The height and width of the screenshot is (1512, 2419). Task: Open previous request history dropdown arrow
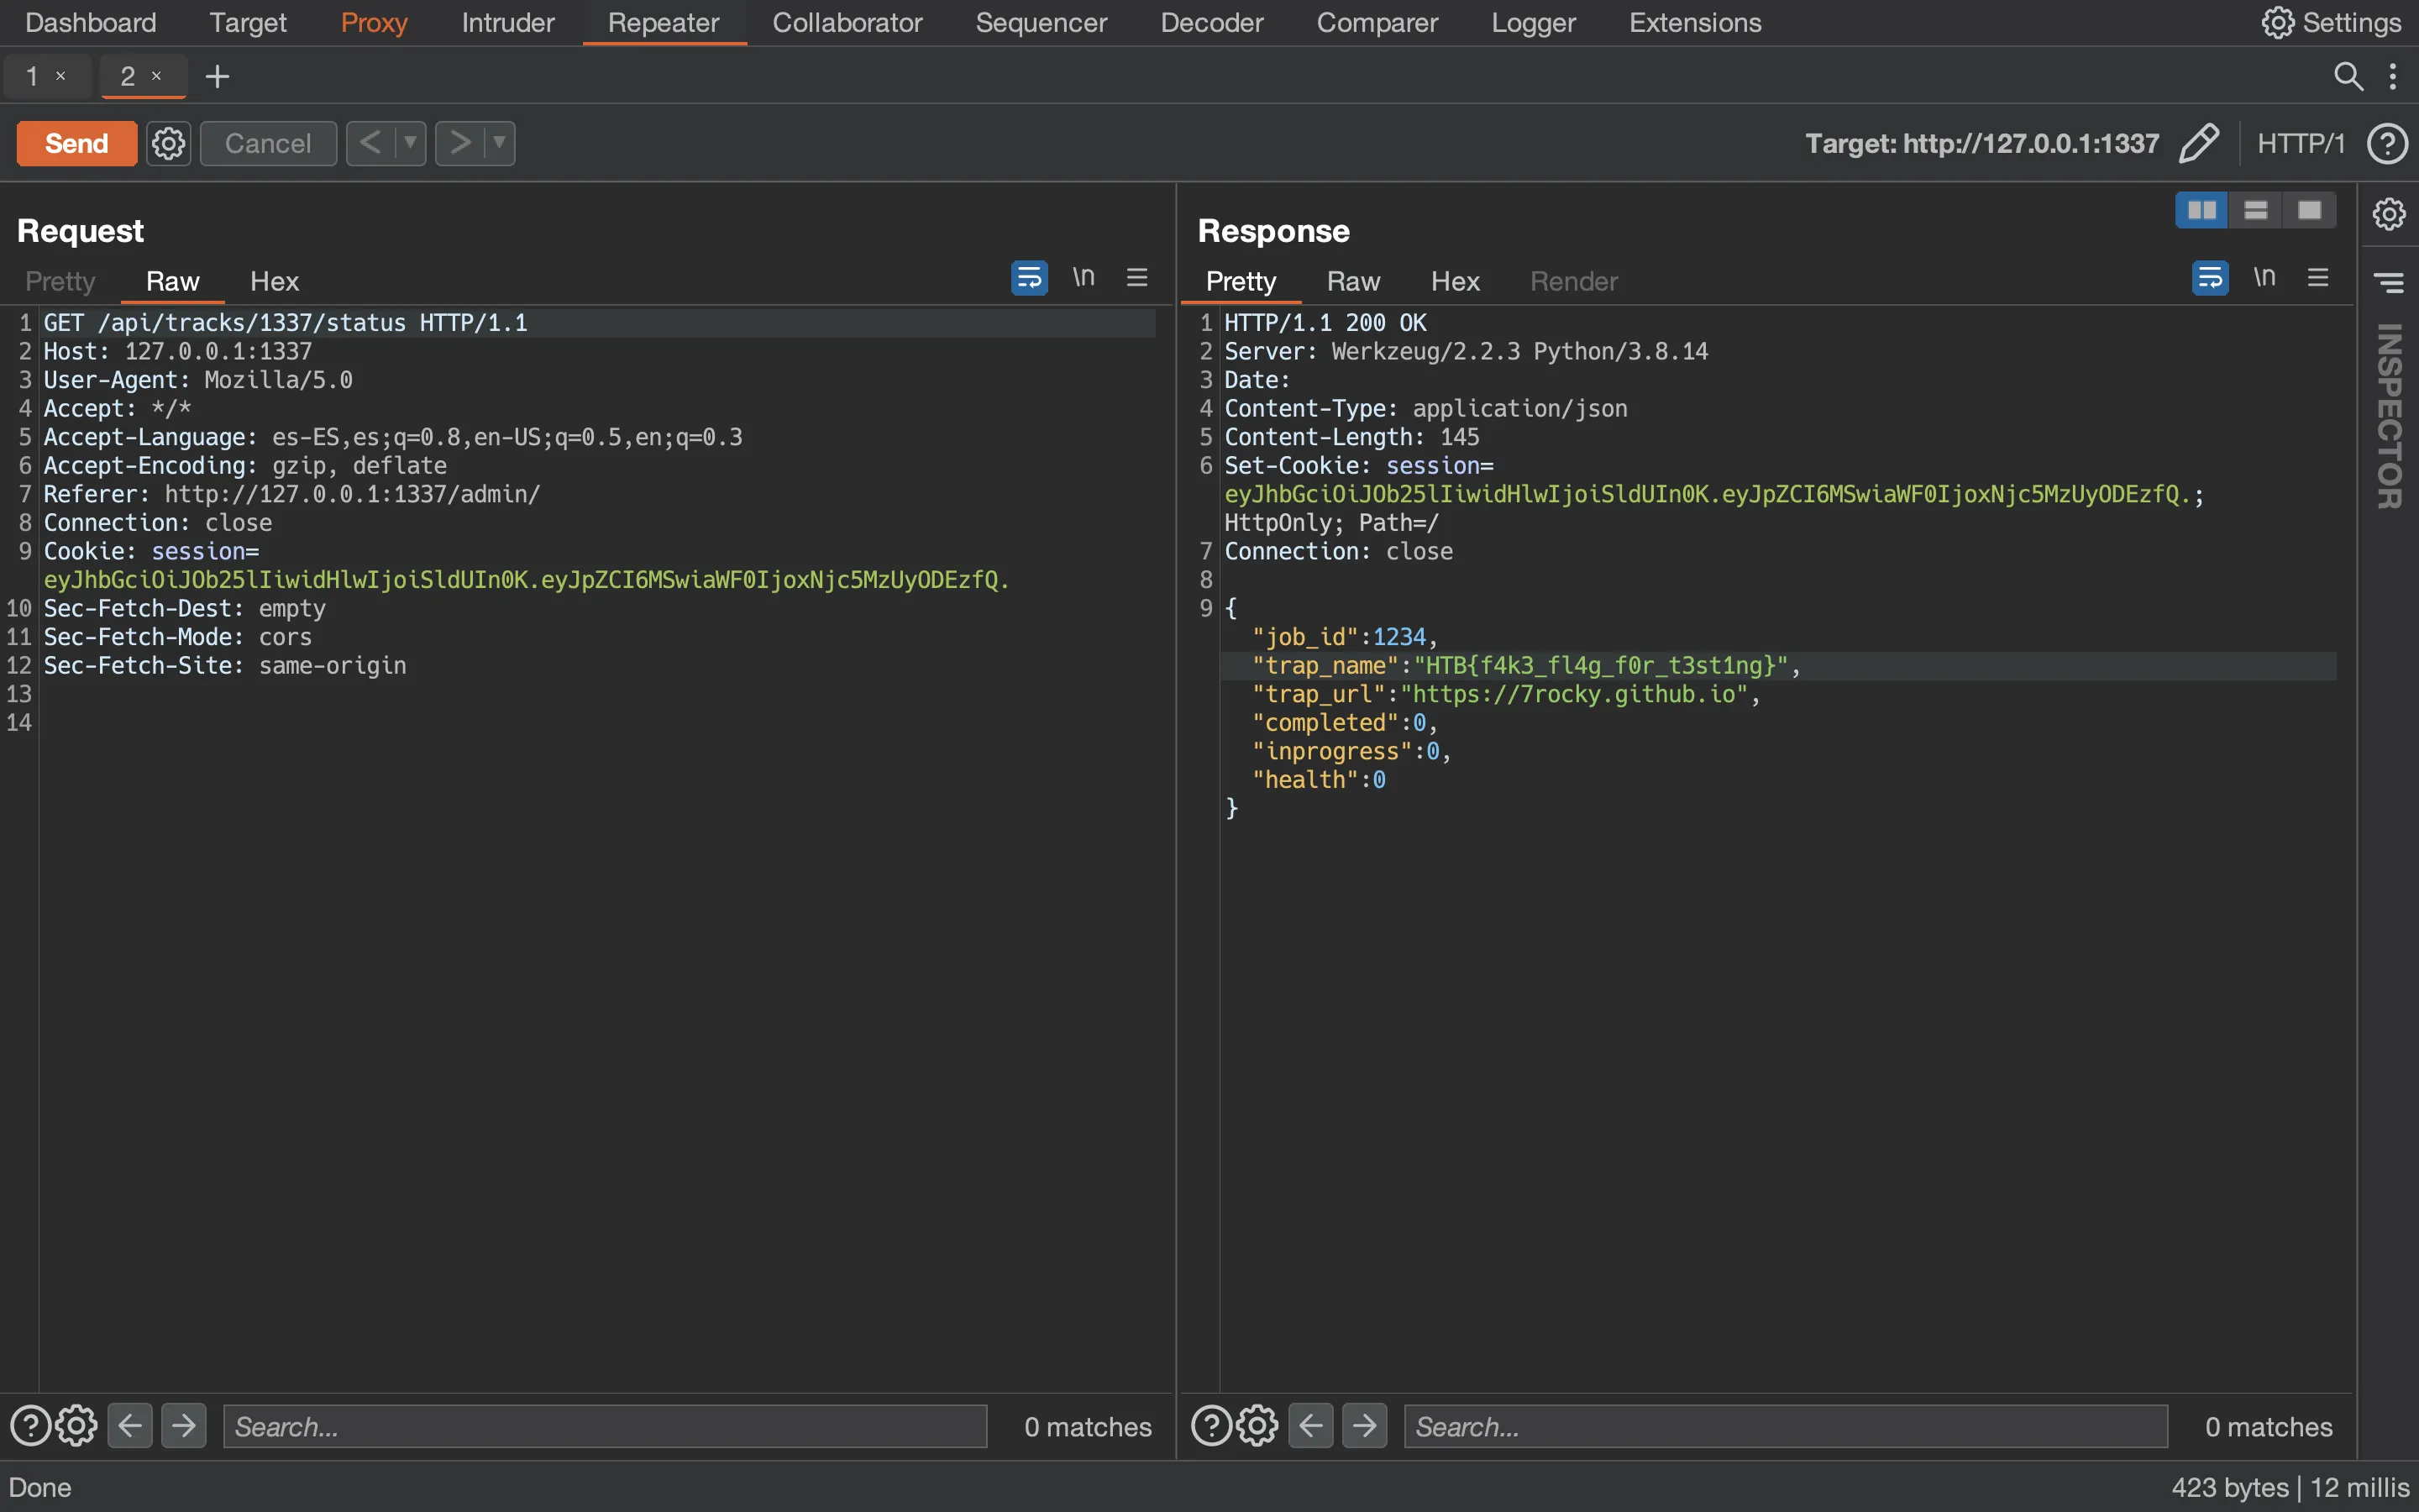tap(410, 143)
